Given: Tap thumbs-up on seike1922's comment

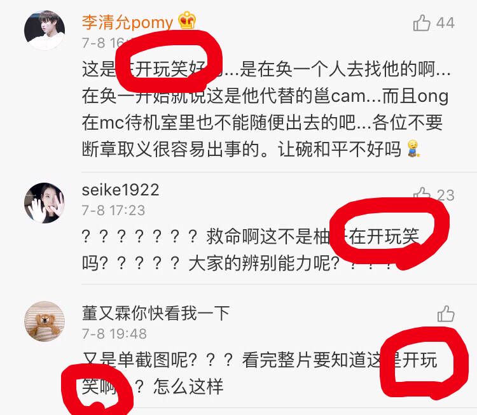Looking at the screenshot, I should [x=422, y=193].
